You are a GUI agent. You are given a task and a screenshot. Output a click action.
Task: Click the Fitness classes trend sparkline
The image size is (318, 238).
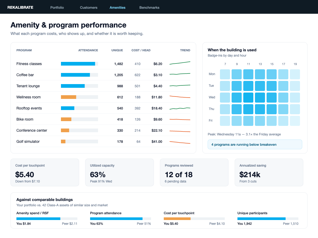[x=180, y=63]
